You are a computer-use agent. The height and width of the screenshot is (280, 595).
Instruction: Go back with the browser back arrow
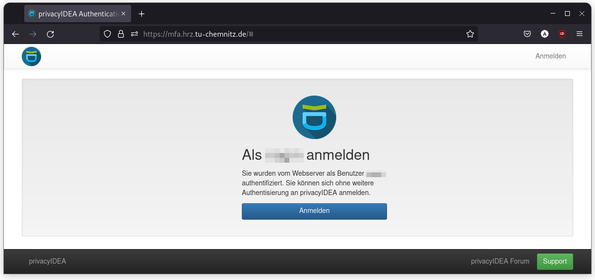pos(15,34)
